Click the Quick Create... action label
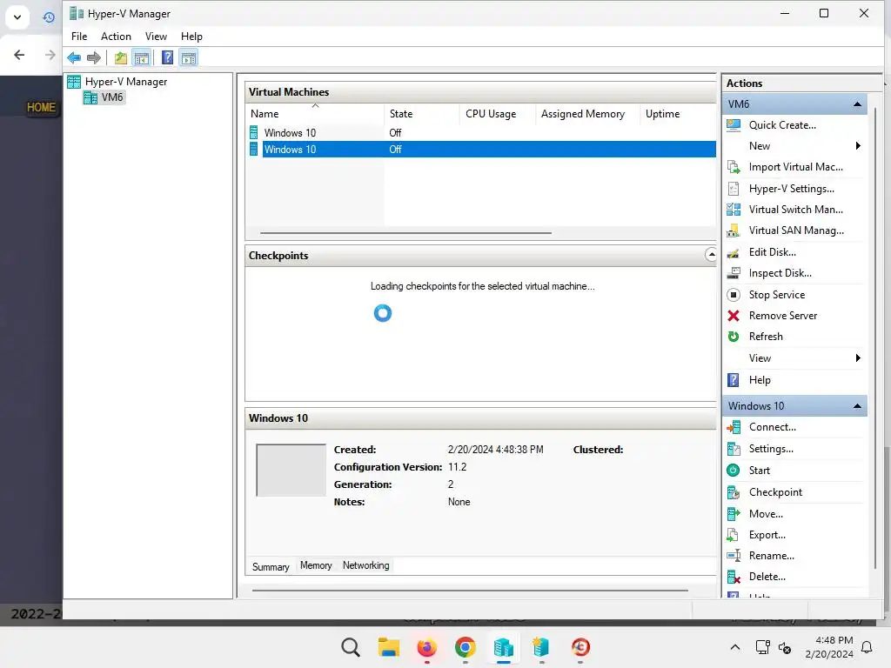 (x=782, y=125)
